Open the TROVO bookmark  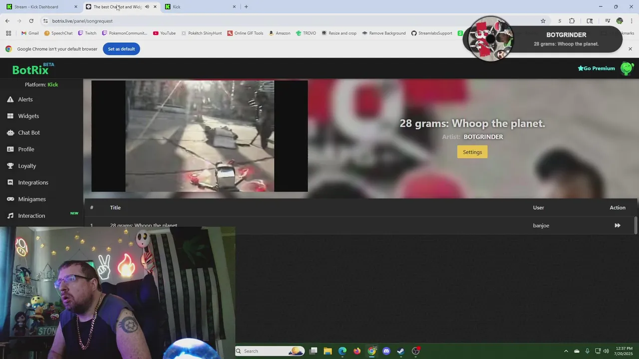tap(305, 33)
